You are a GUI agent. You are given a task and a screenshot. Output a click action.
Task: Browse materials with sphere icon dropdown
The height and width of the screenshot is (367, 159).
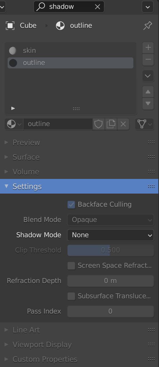[14, 124]
